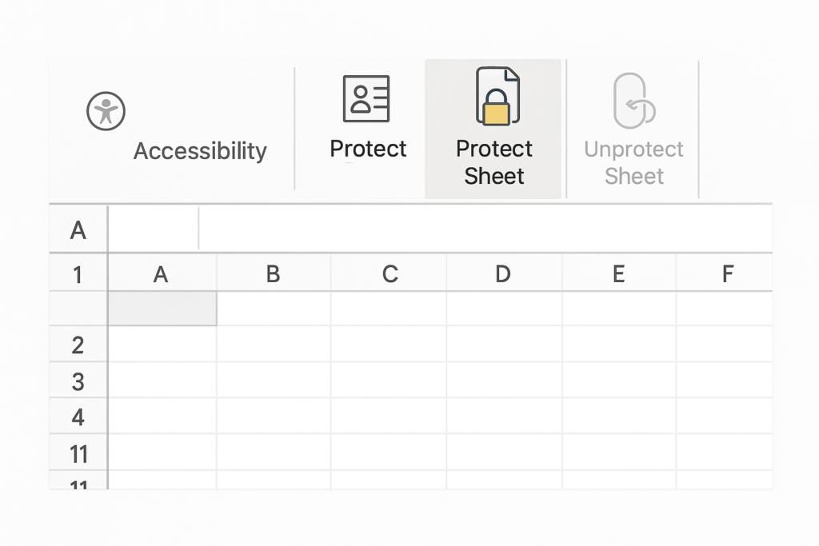Select column E by its header
The image size is (819, 546).
tap(618, 274)
